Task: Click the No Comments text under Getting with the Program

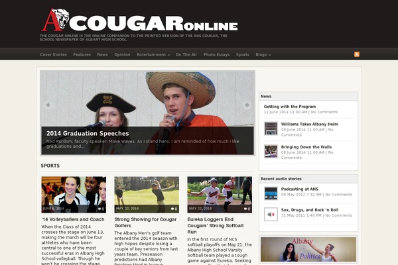Action: [324, 112]
